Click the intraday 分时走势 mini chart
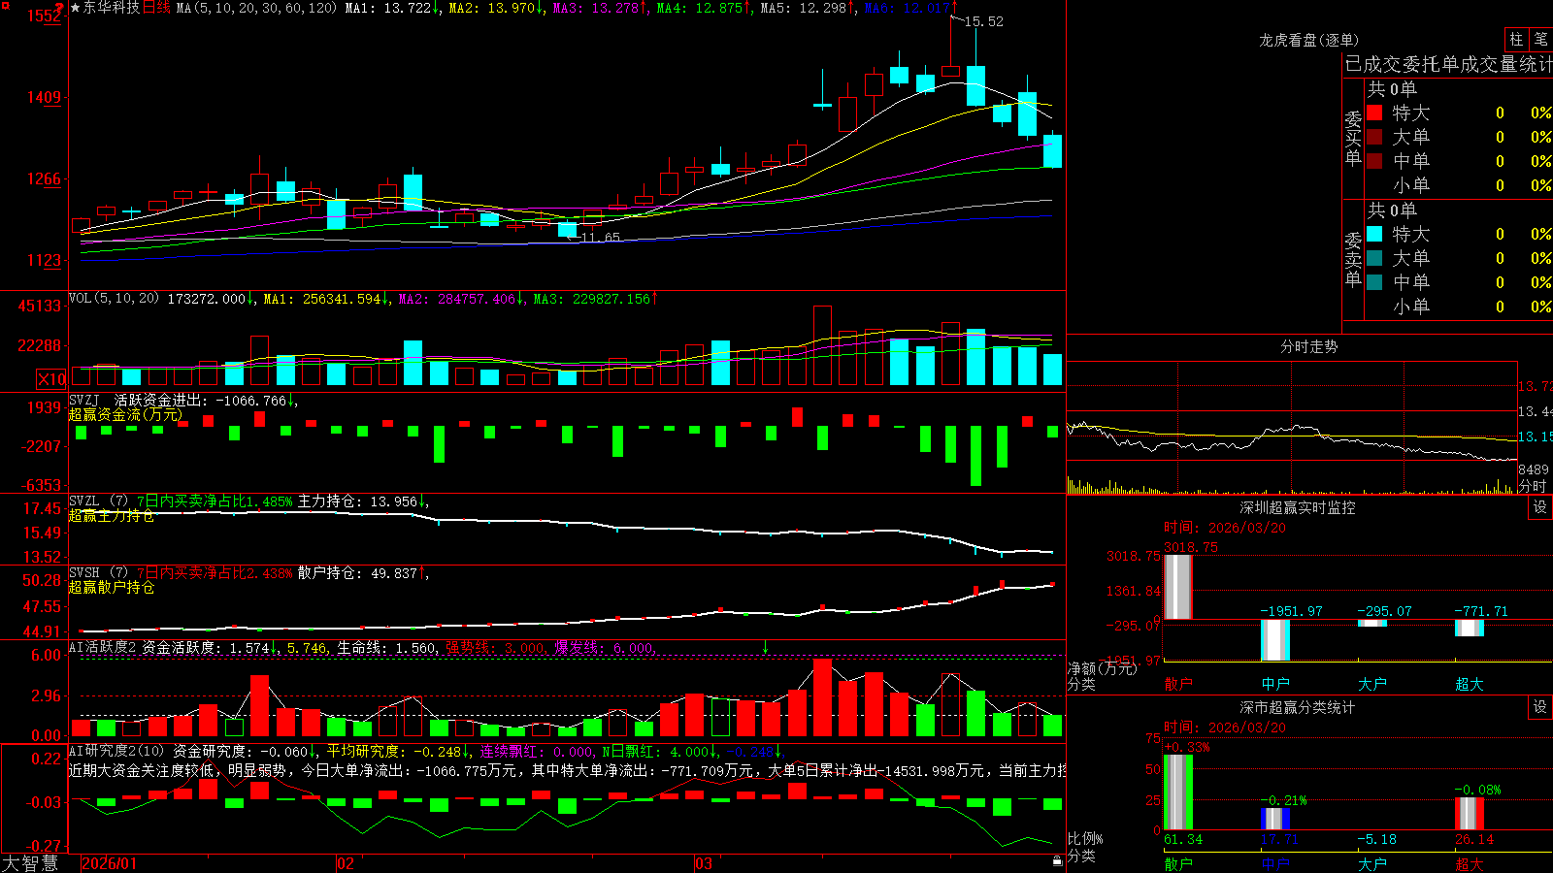Viewport: 1553px width, 873px height. (1292, 428)
